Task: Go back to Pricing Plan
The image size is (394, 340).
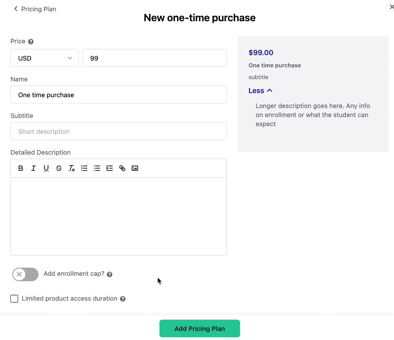Action: click(35, 9)
